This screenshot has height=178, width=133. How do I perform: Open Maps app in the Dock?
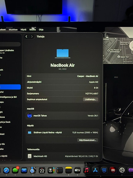pyautogui.click(x=33, y=170)
